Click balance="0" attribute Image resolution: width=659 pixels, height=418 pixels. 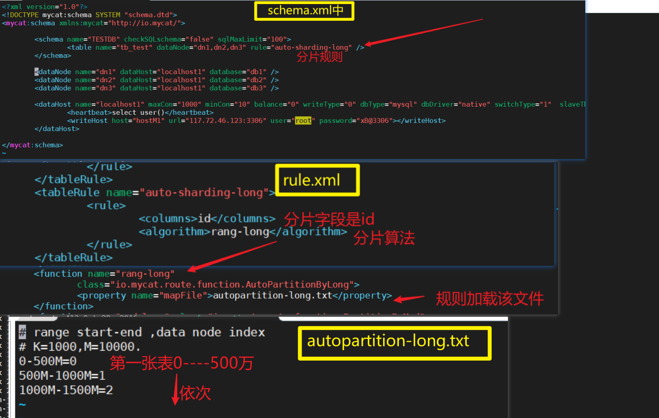tap(276, 104)
